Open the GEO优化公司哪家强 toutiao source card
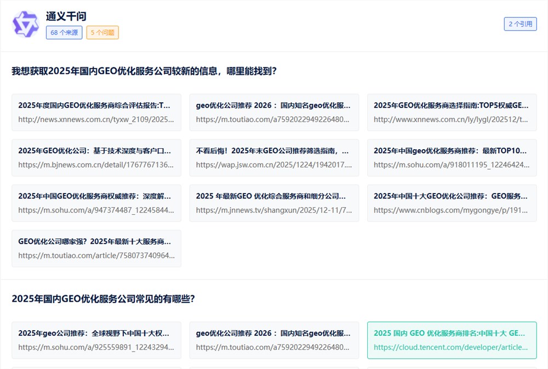 [96, 248]
